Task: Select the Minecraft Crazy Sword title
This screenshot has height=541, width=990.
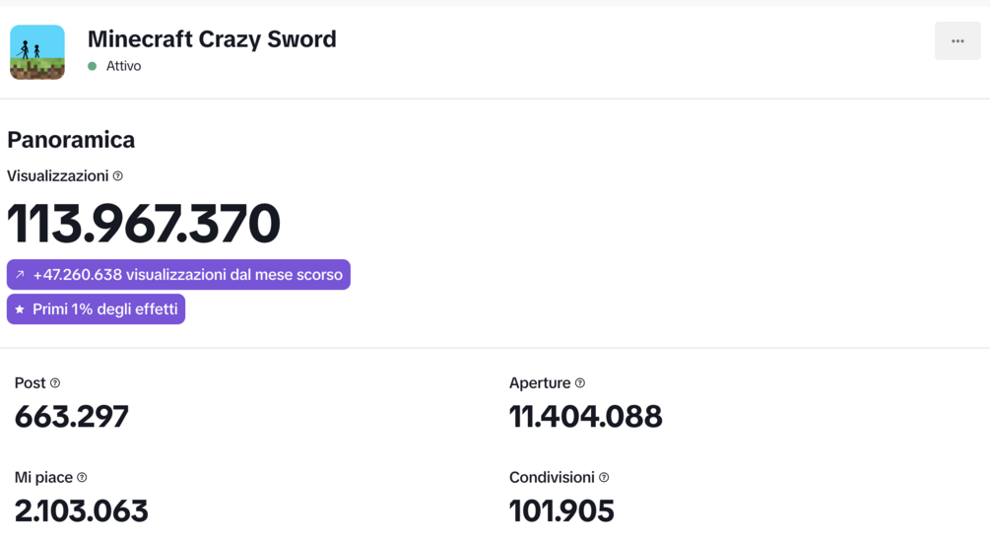Action: [212, 39]
